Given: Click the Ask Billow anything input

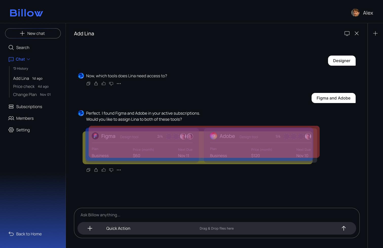Looking at the screenshot, I should pos(217,215).
